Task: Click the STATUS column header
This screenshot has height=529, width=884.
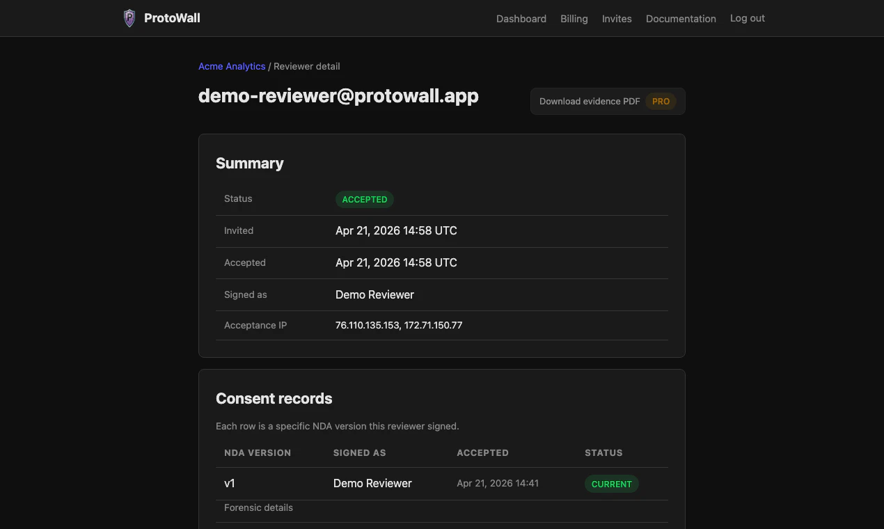Action: 603,452
